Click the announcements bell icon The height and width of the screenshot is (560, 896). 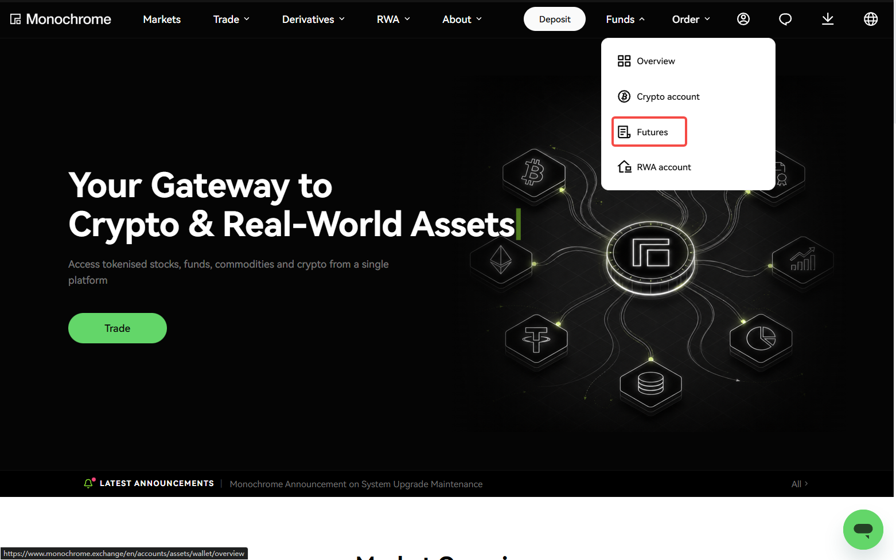pos(88,483)
